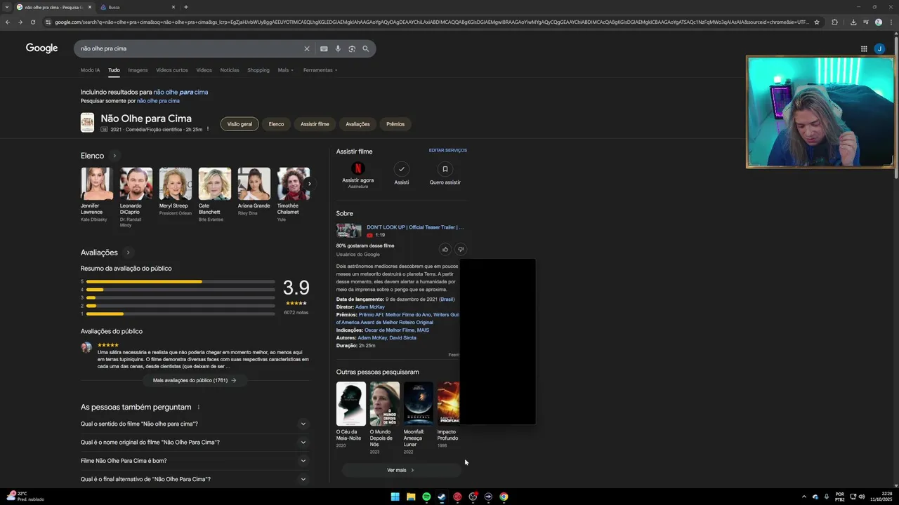This screenshot has height=505, width=899.
Task: Toggle 'Quero assistir' bookmark
Action: [x=445, y=169]
